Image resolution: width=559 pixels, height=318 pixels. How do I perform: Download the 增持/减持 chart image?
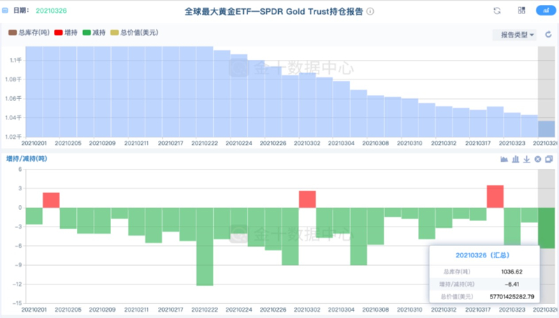click(x=527, y=159)
